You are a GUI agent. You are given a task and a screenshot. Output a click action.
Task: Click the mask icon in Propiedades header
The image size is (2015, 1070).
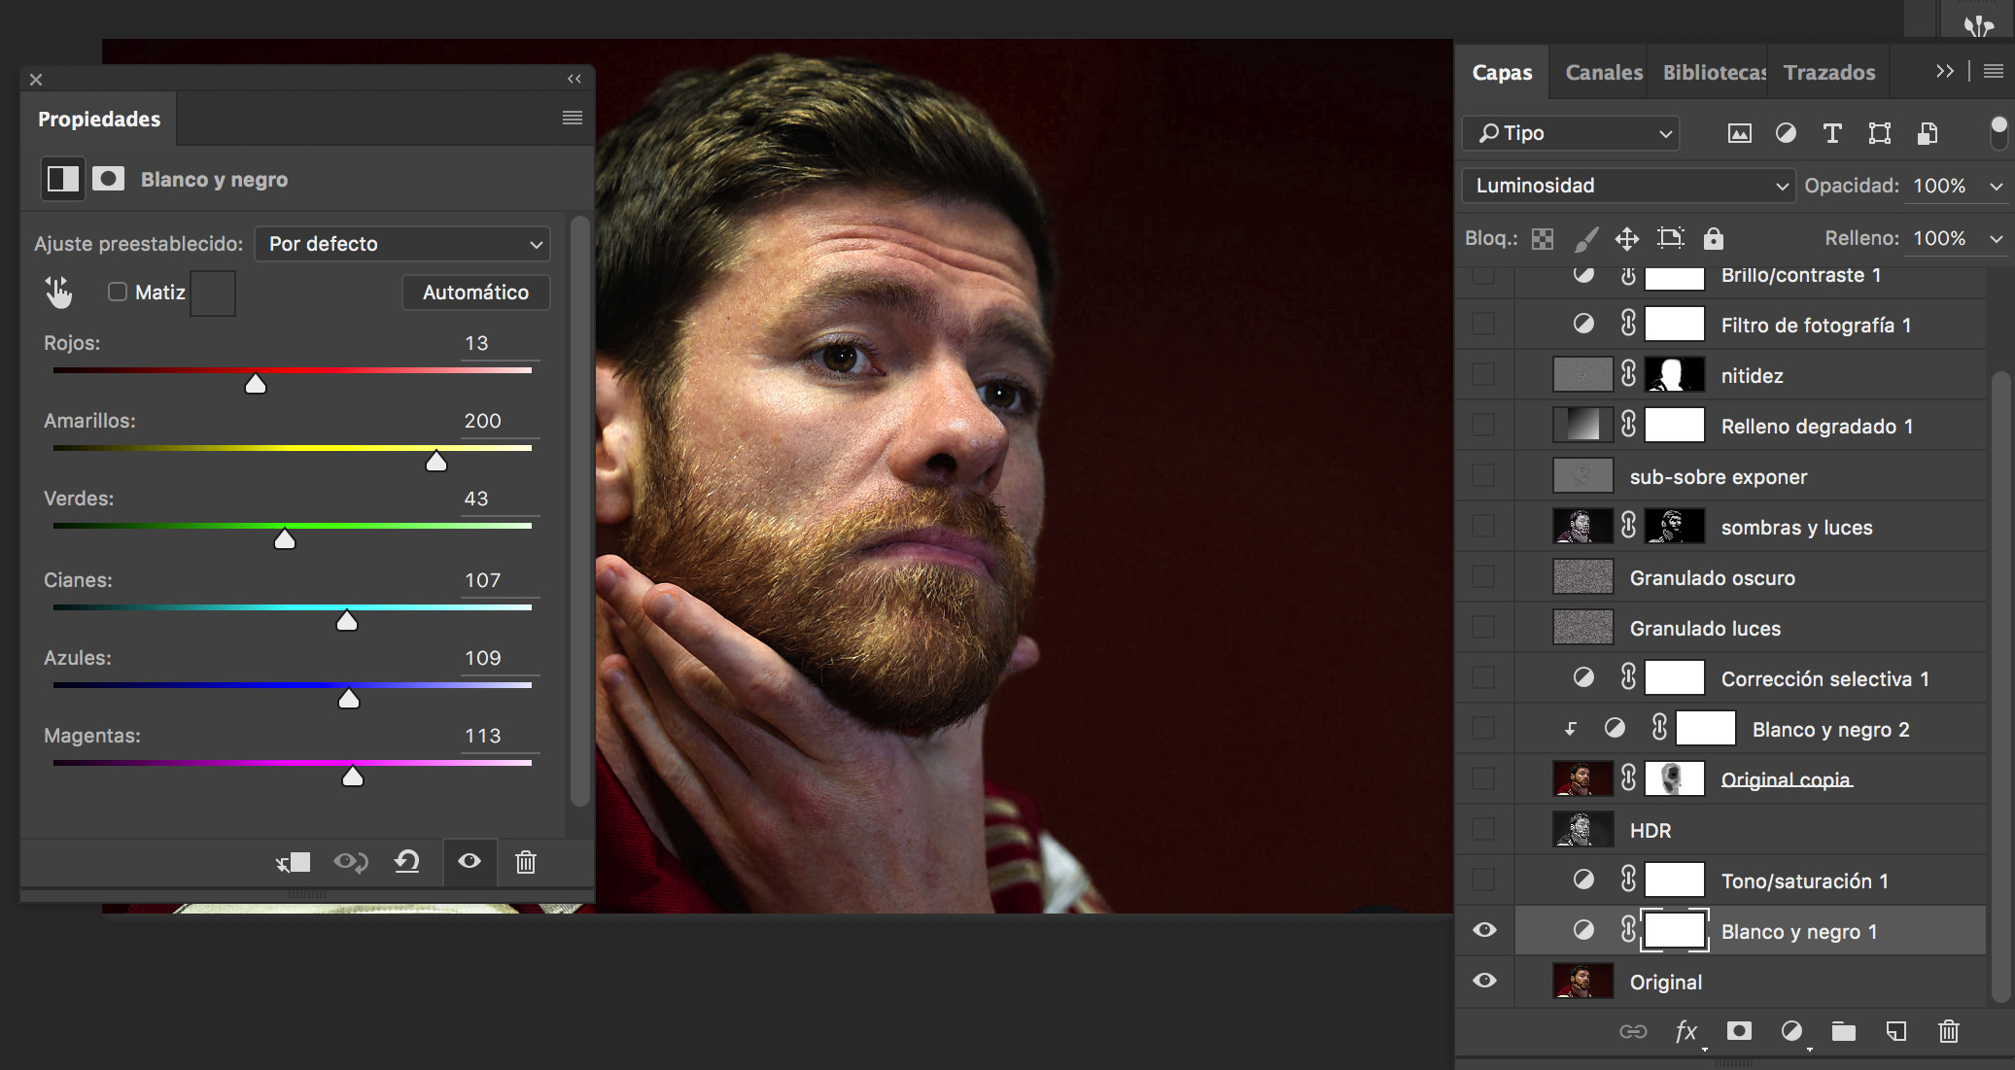pyautogui.click(x=108, y=179)
